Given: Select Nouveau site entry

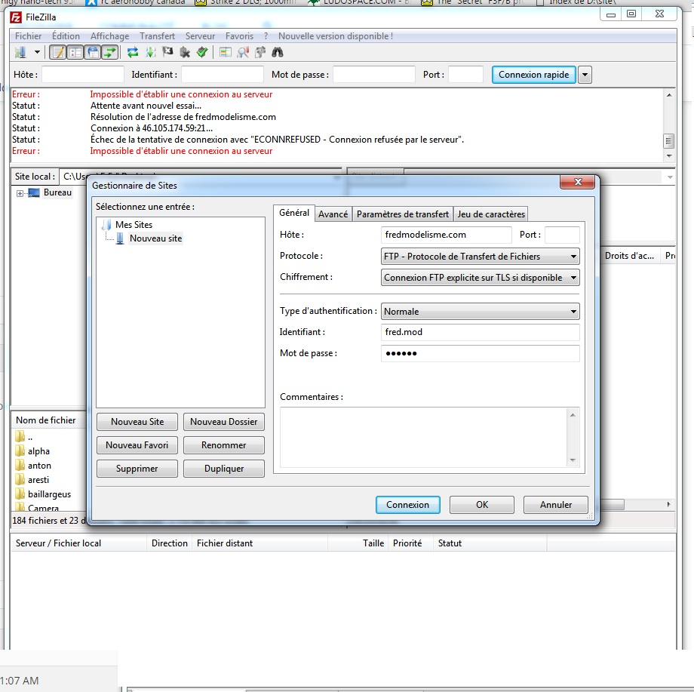Looking at the screenshot, I should point(155,238).
